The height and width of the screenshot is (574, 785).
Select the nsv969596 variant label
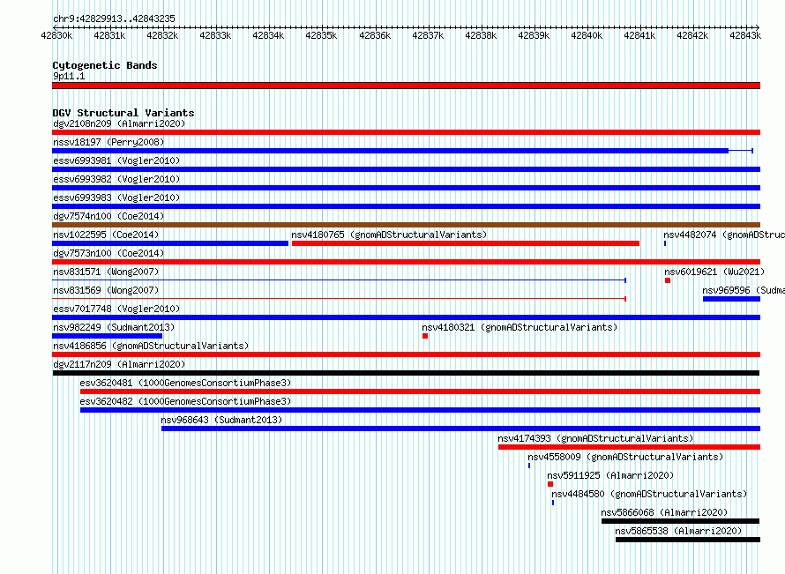pyautogui.click(x=744, y=290)
